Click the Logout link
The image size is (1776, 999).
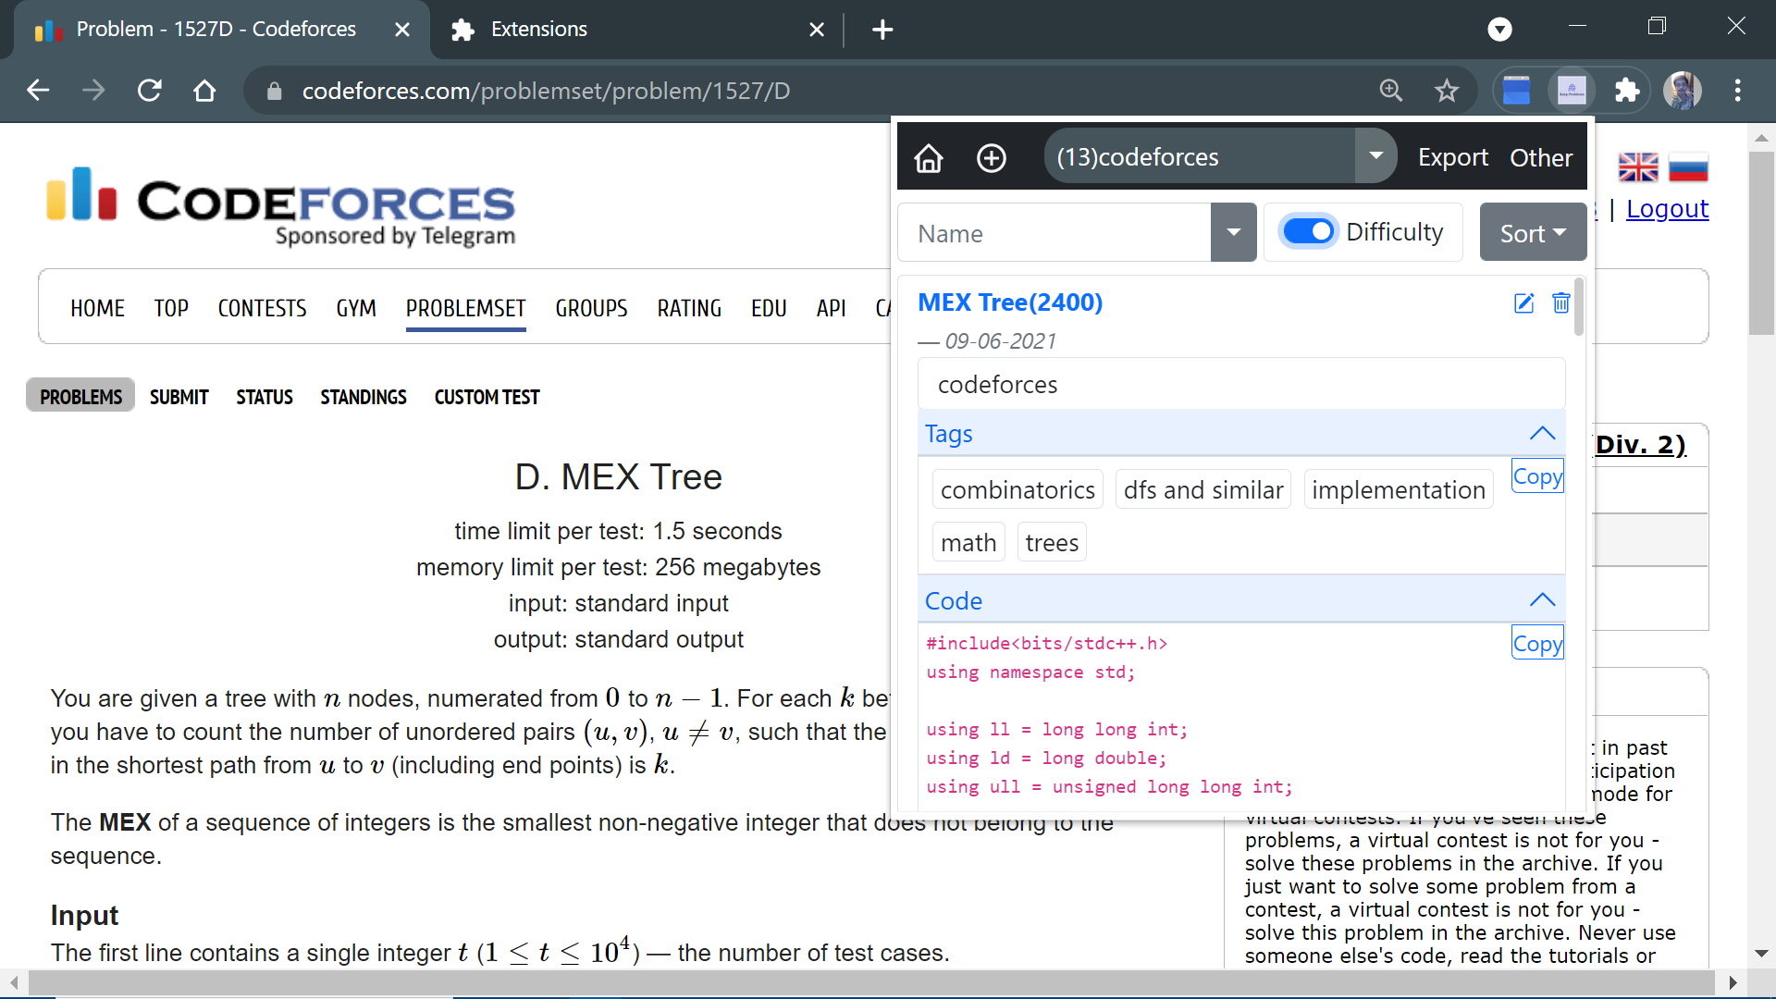pos(1667,209)
